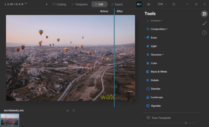Click the Composition crop icon
The image size is (209, 127).
[148, 29]
